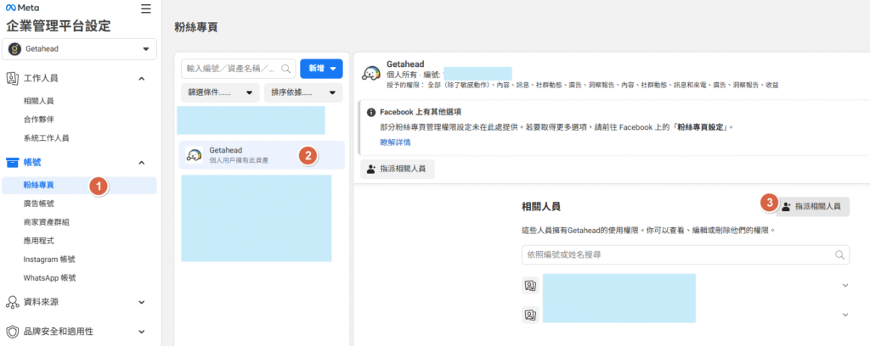870x346 pixels.
Task: Click the Meta logo
Action: 23,8
